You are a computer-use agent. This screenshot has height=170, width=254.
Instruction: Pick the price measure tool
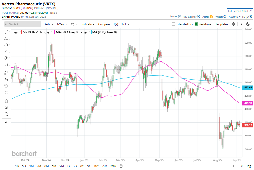point(6,65)
